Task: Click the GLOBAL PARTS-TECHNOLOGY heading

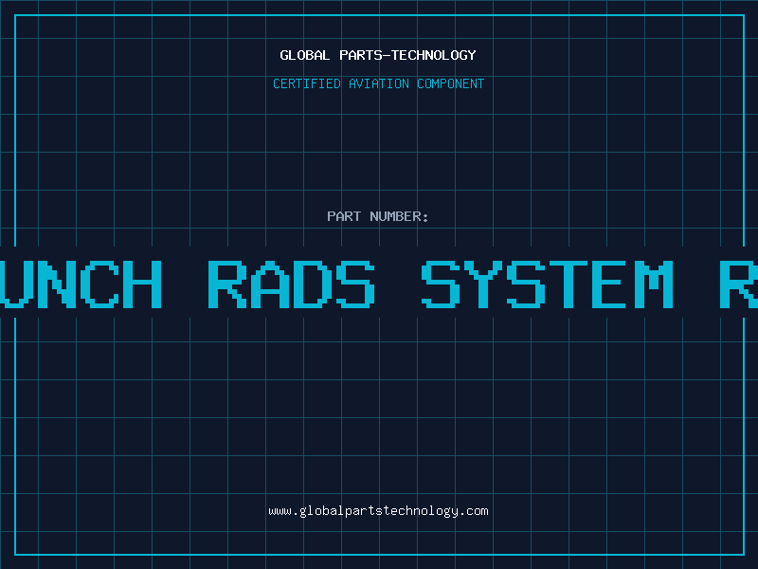Action: 378,55
